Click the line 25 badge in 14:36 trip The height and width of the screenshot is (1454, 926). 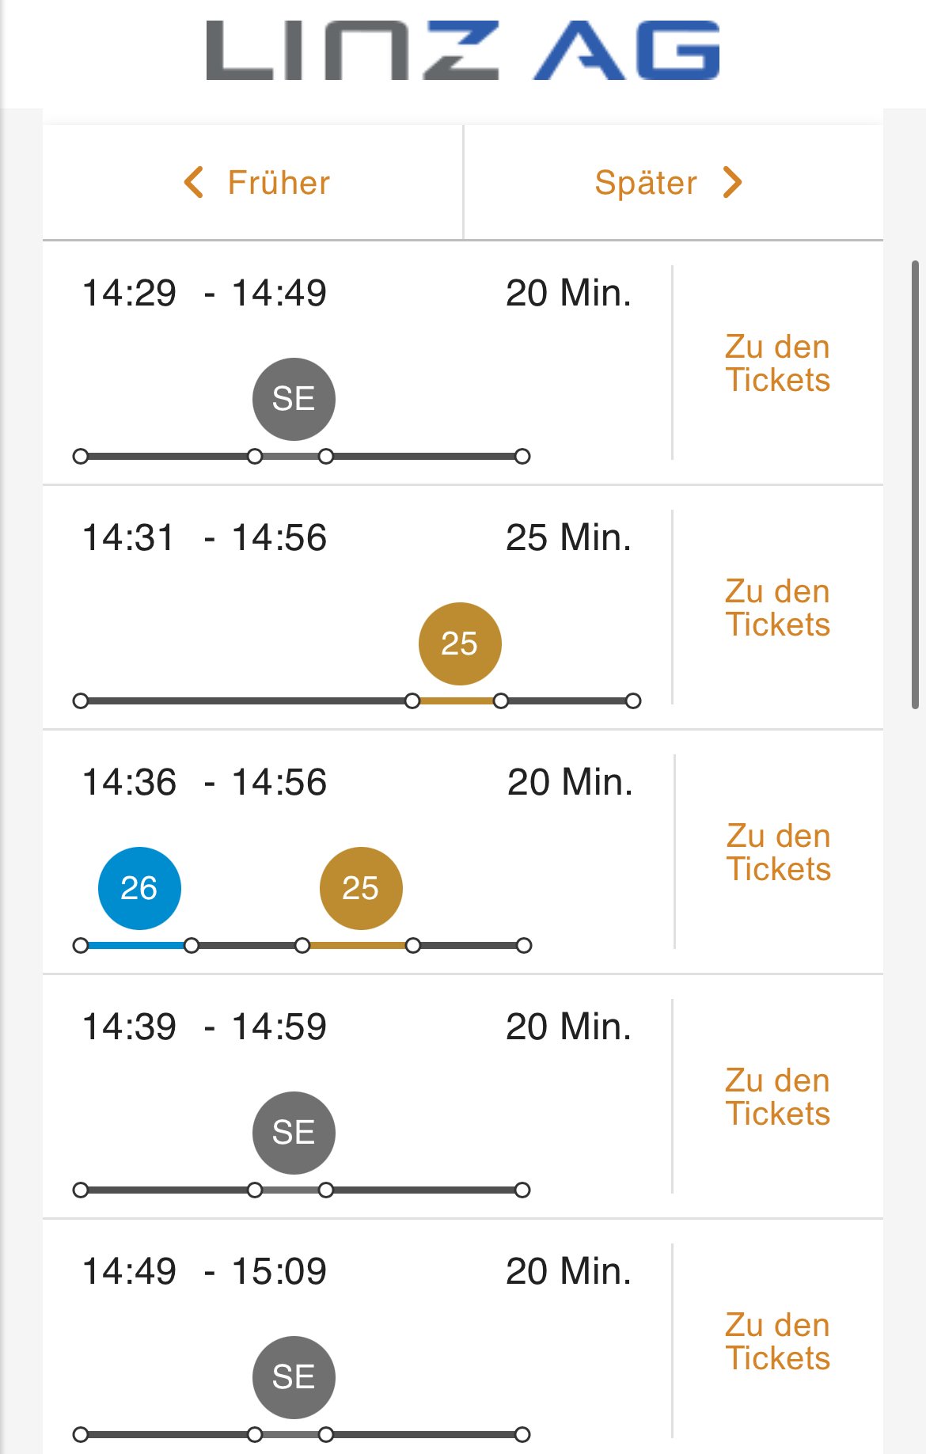(361, 888)
